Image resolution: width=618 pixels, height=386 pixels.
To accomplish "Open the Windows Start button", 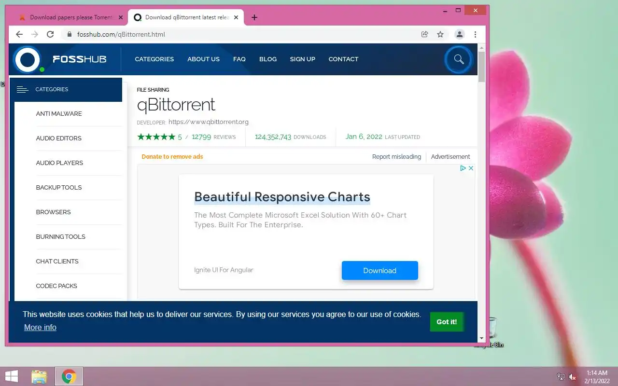I will (x=11, y=376).
